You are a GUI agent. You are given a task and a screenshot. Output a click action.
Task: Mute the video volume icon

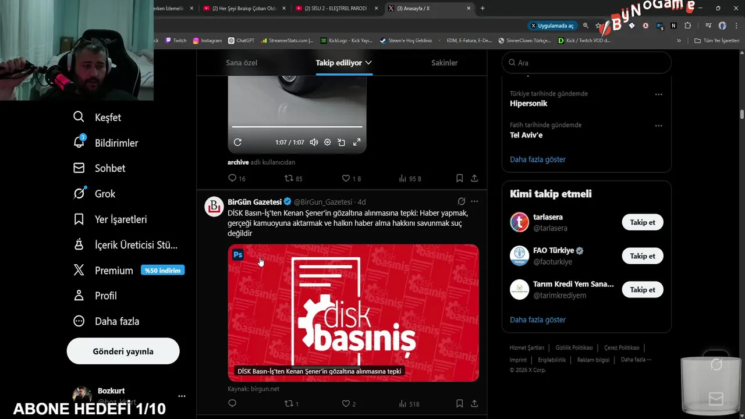pos(314,142)
